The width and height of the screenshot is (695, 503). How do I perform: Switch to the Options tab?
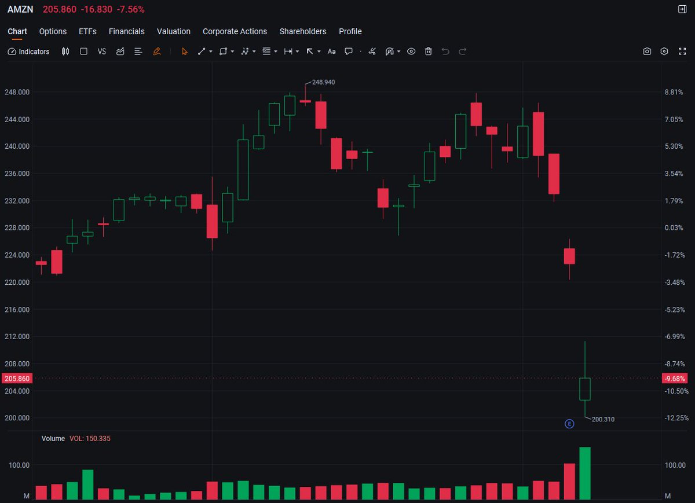click(53, 31)
